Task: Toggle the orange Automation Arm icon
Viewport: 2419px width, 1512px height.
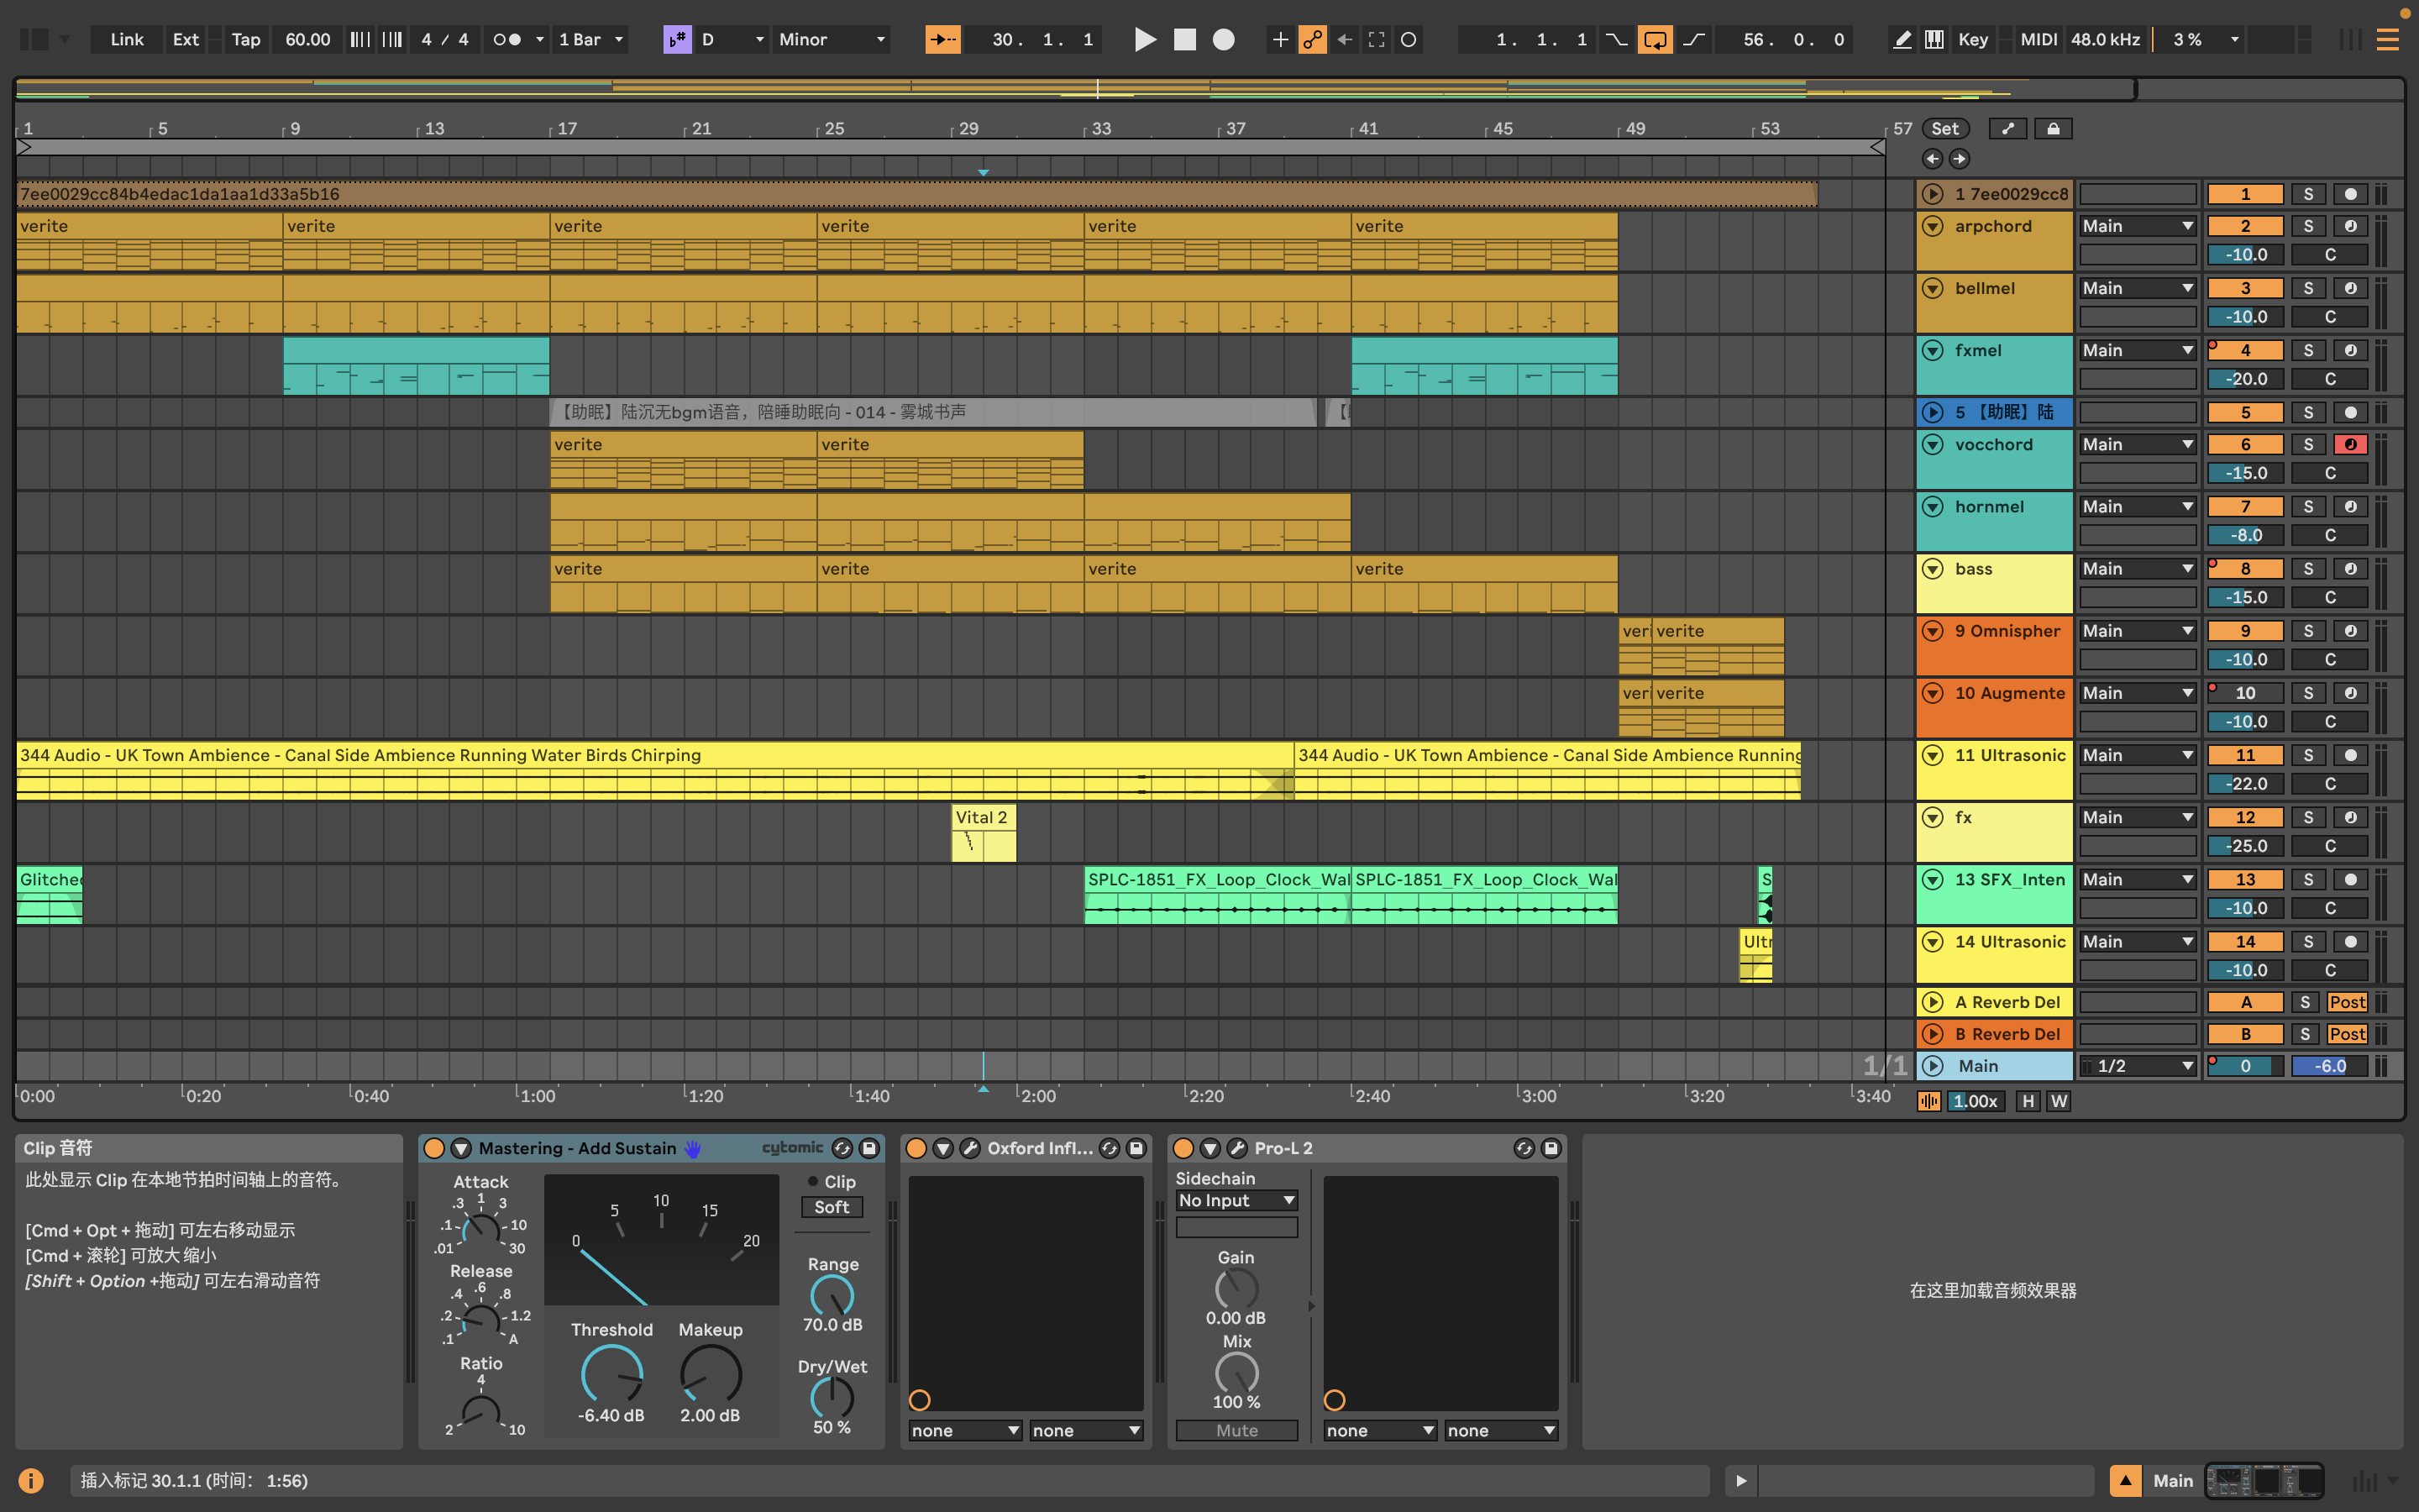Action: click(x=1313, y=39)
